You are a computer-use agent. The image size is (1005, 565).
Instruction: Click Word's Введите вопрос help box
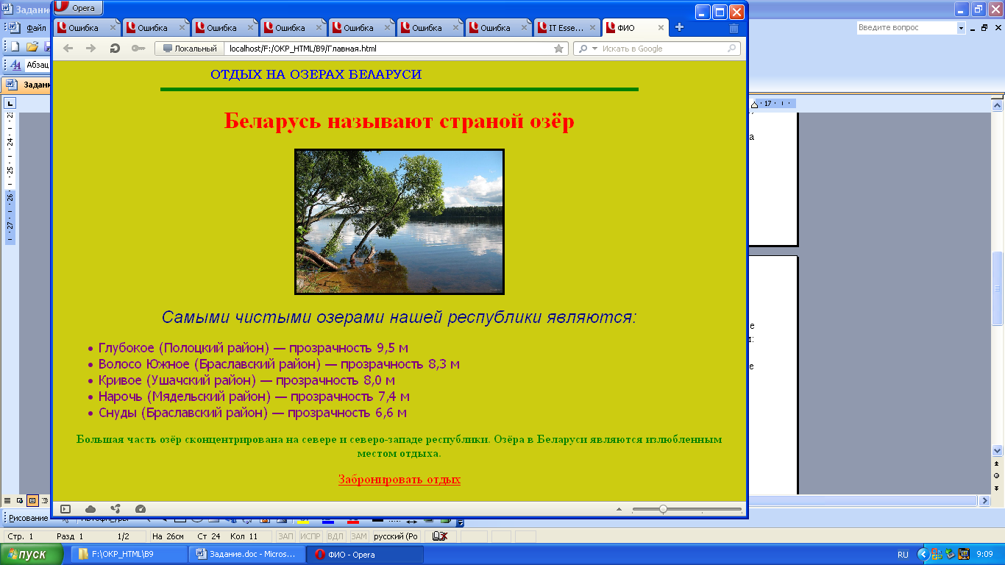[906, 27]
